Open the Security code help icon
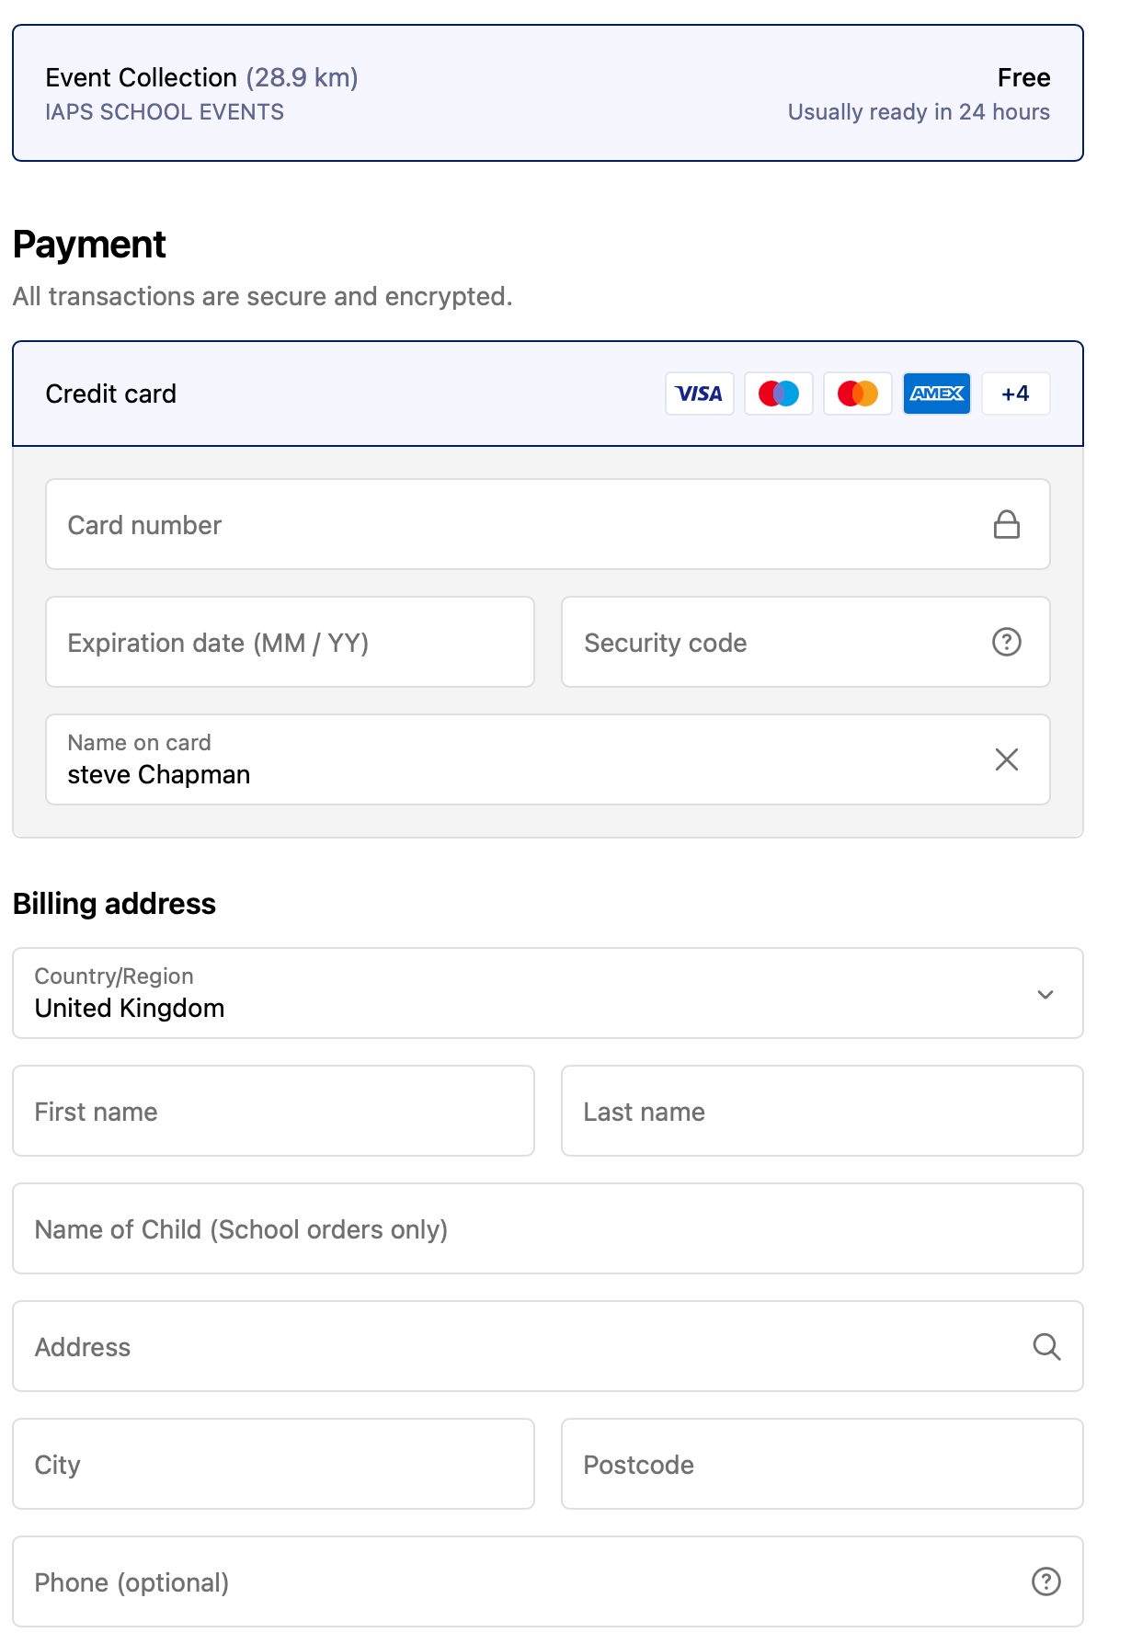Viewport: 1131px width, 1644px height. [x=1006, y=642]
